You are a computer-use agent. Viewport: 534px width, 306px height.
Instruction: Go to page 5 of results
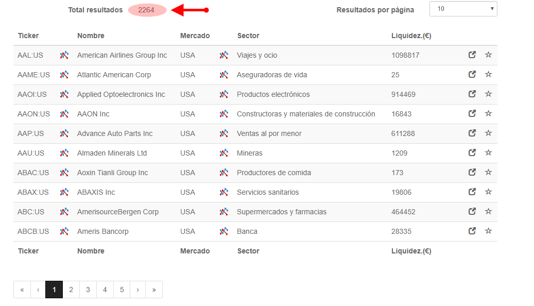pos(122,290)
